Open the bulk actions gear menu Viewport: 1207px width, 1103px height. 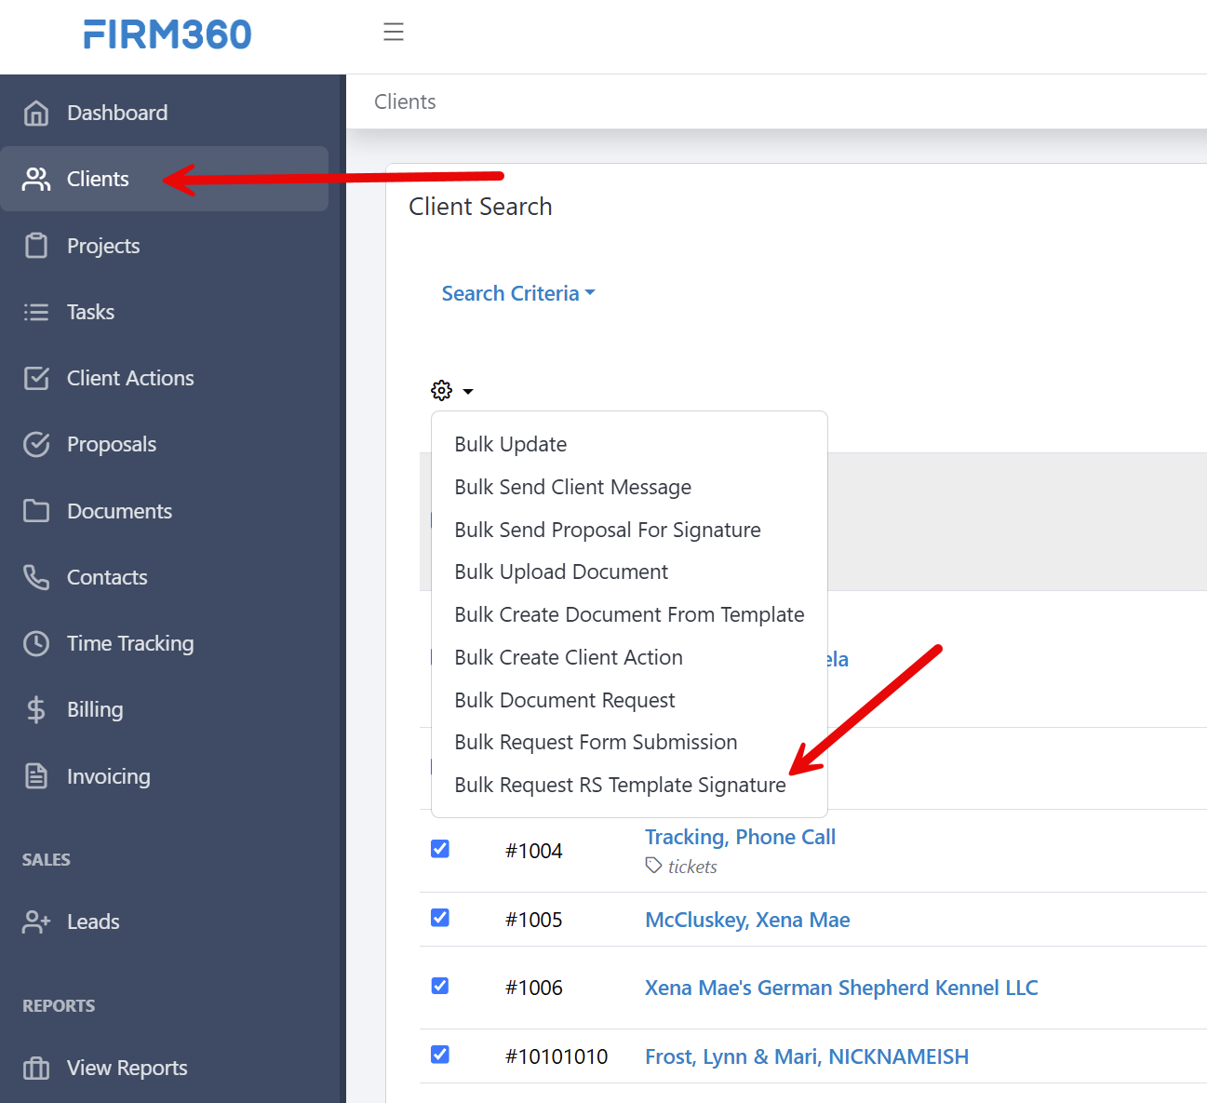(441, 390)
